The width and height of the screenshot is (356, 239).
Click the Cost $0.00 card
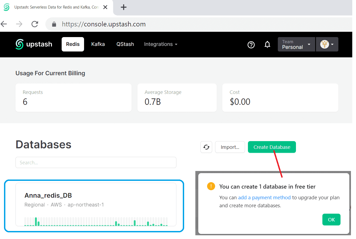(x=280, y=98)
